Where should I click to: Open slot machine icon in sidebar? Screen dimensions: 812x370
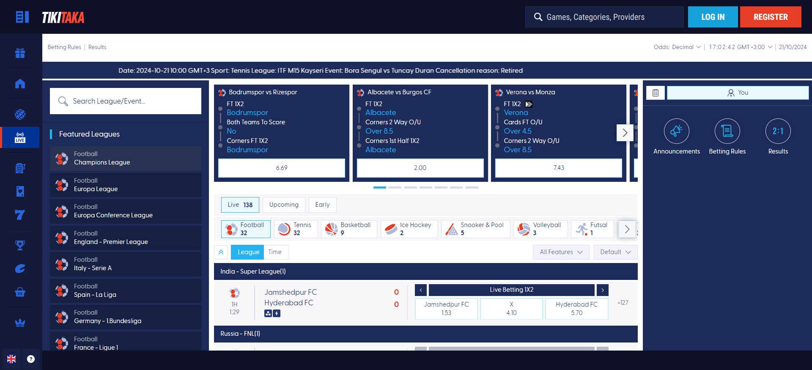(20, 168)
